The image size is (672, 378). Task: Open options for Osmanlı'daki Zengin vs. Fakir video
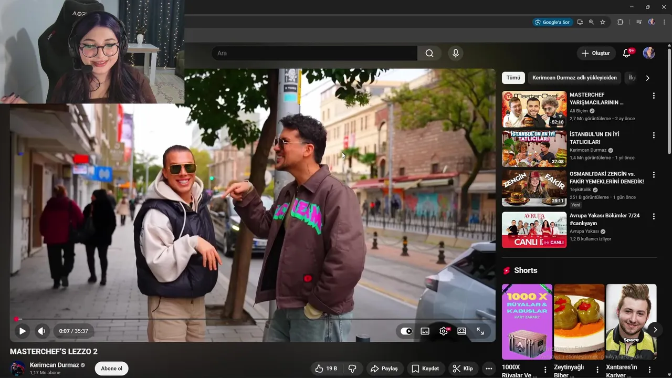[654, 174]
